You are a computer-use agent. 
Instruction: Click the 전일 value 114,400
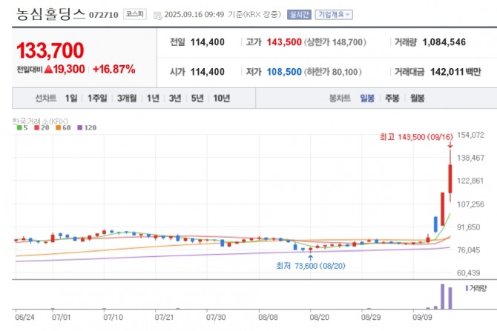pyautogui.click(x=207, y=42)
